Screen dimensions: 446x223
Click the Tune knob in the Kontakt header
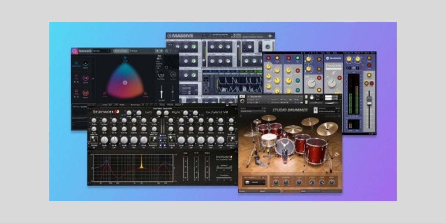coord(312,97)
